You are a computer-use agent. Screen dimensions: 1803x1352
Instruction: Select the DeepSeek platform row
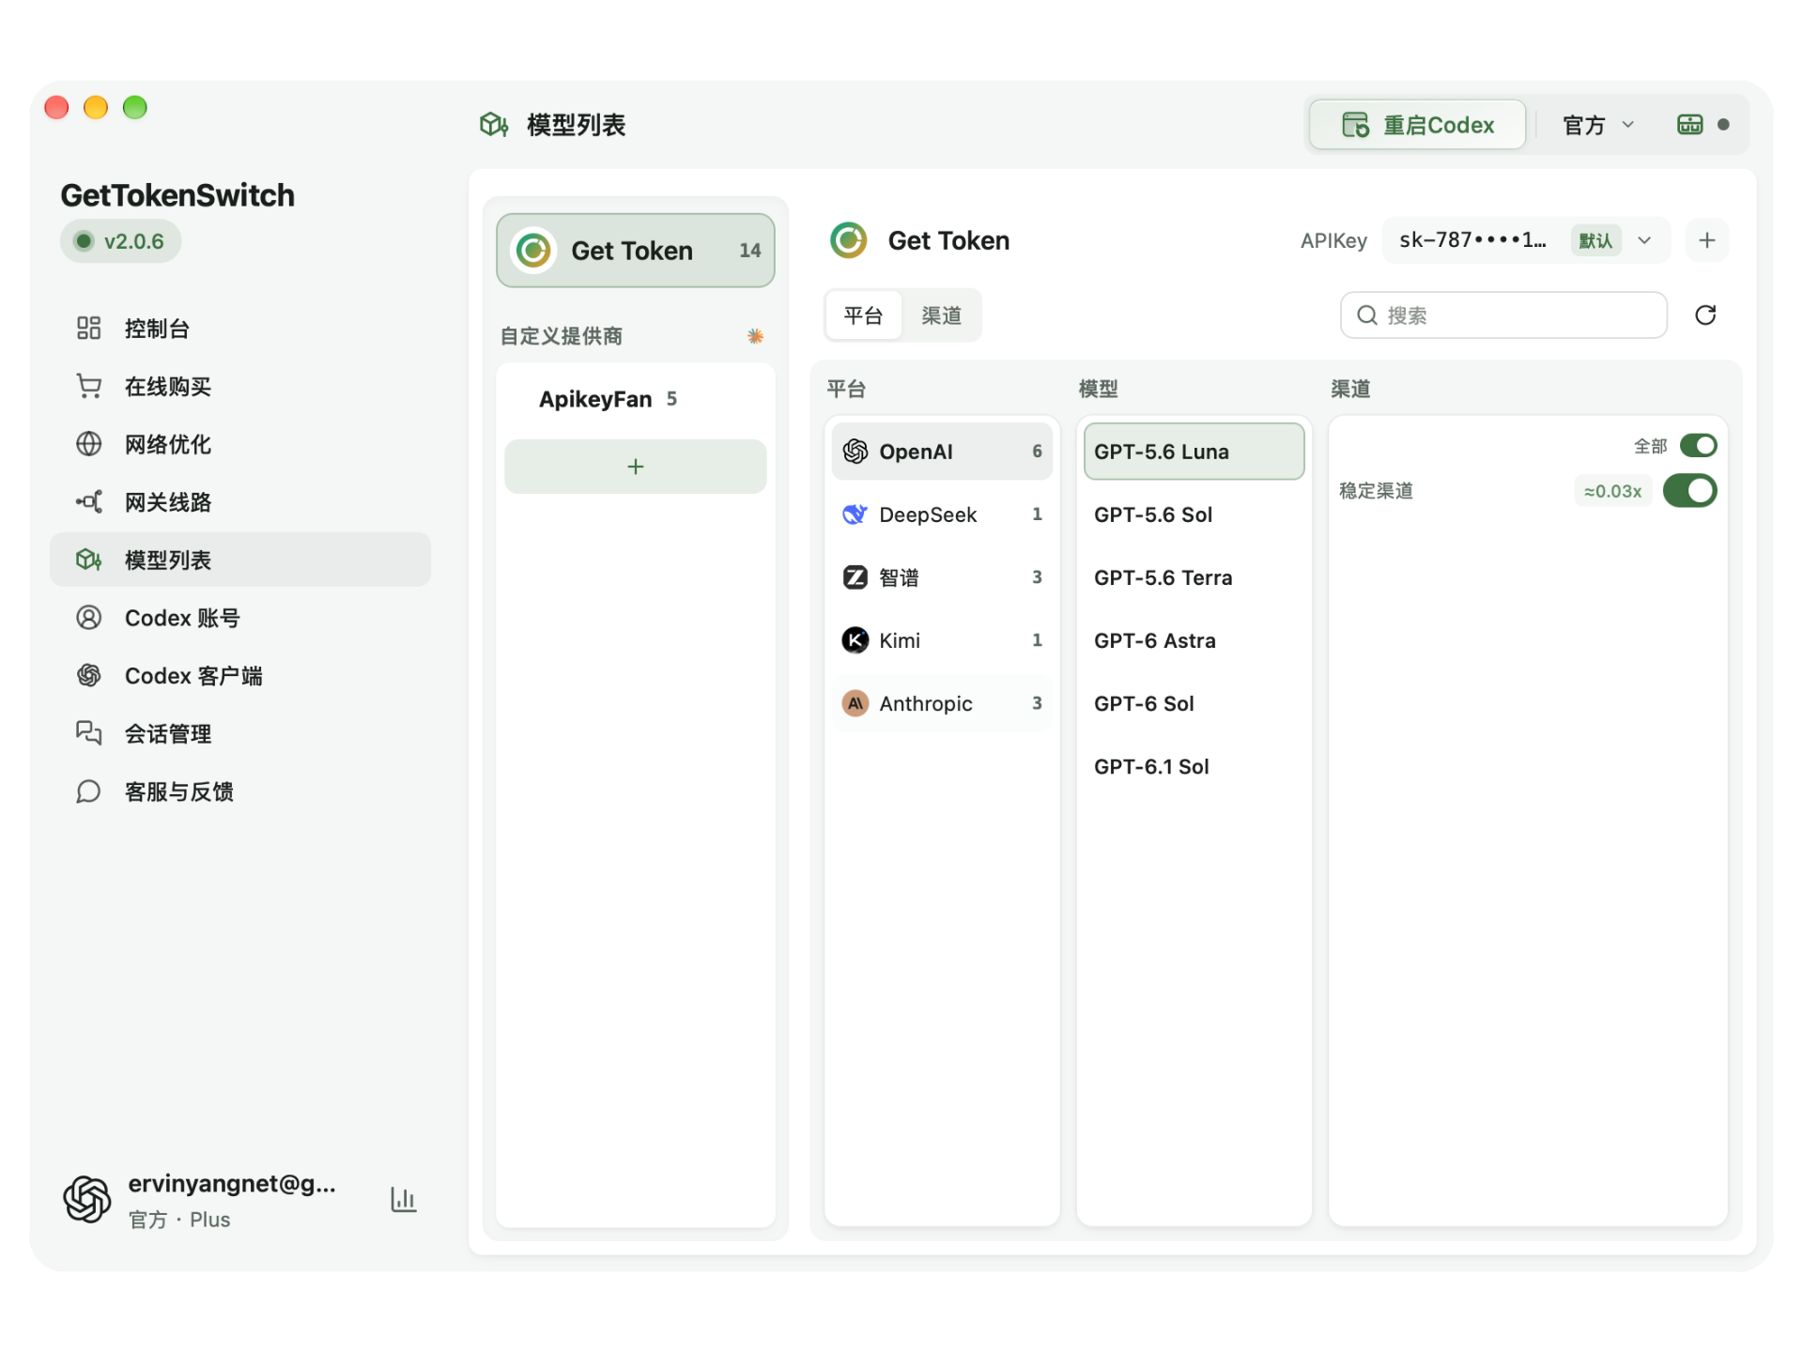click(x=942, y=515)
